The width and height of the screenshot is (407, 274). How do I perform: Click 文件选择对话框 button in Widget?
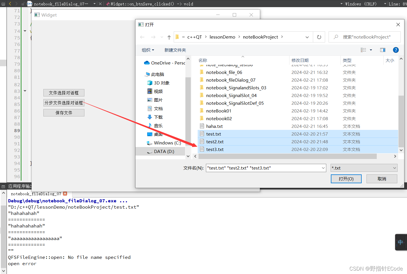point(64,93)
